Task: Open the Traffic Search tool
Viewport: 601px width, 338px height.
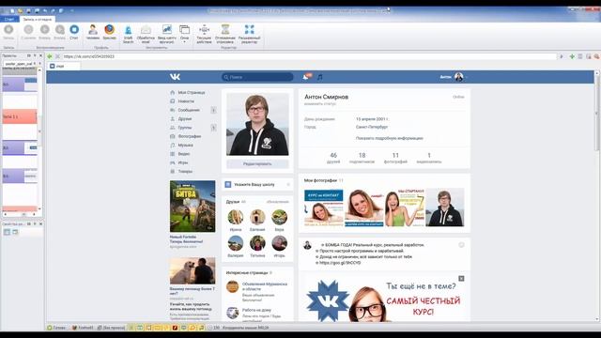Action: coord(128,34)
